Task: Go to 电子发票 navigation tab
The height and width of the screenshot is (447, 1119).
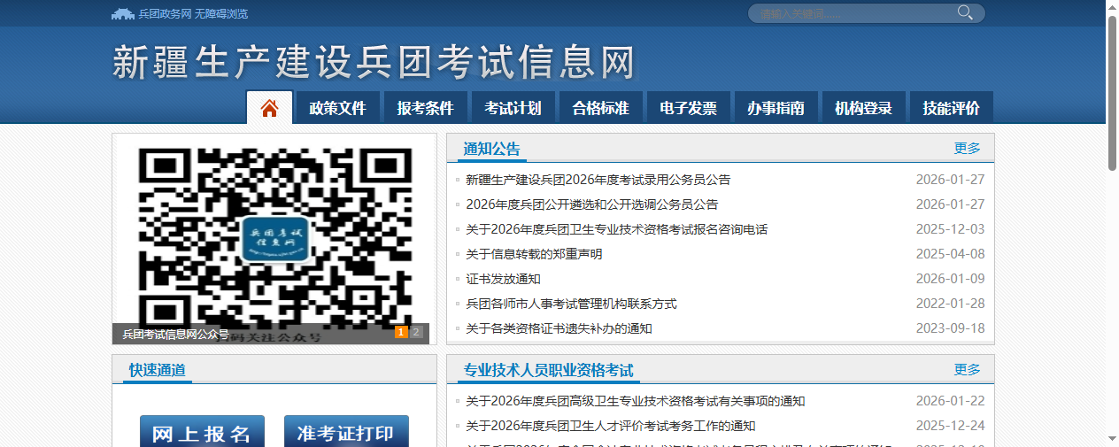Action: pos(688,108)
